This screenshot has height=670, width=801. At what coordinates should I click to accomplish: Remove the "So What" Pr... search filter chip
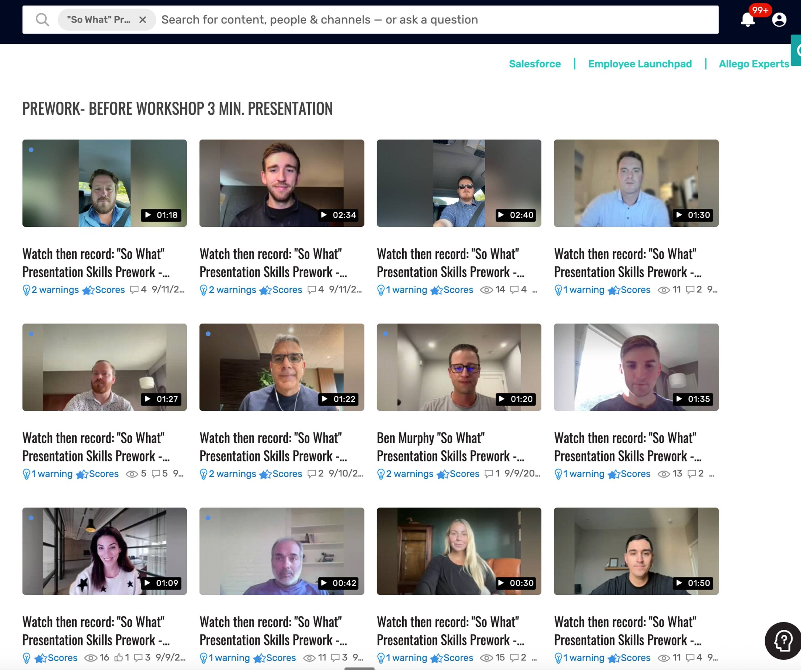point(143,19)
